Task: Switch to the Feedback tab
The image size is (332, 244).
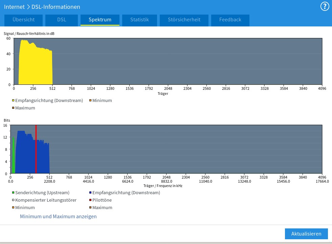Action: point(230,20)
